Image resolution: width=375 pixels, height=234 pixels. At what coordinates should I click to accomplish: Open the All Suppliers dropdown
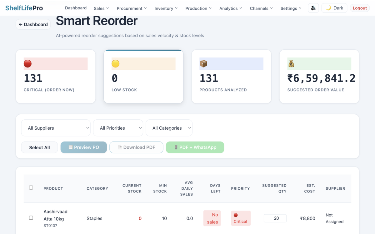point(56,128)
